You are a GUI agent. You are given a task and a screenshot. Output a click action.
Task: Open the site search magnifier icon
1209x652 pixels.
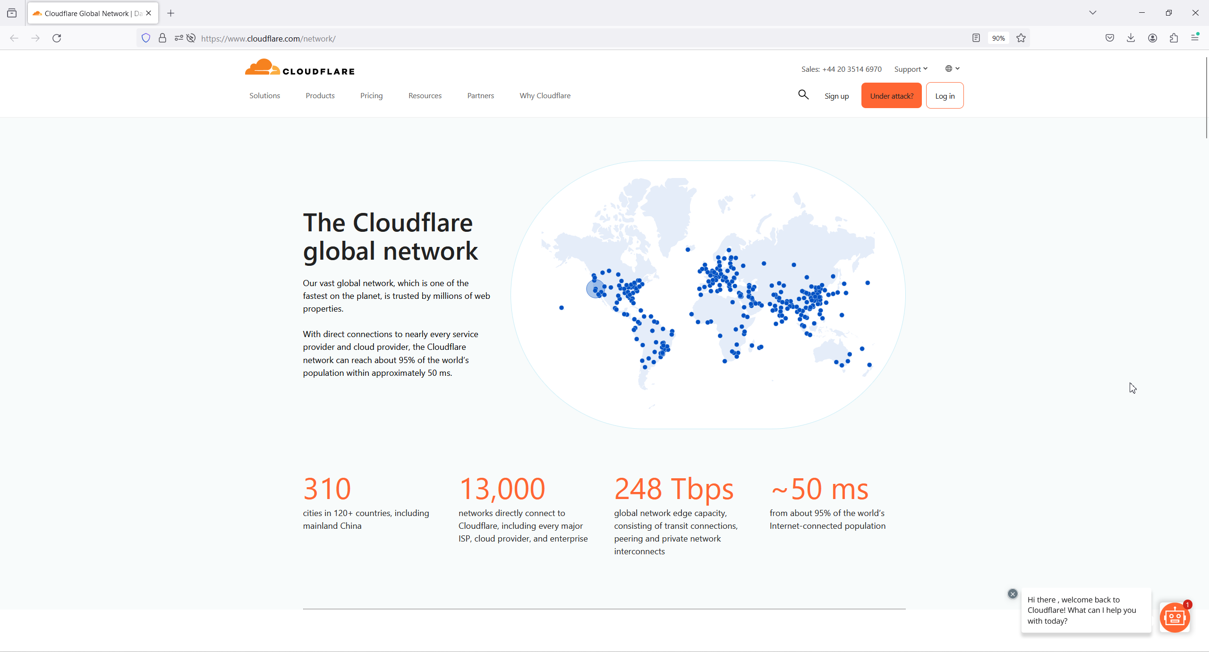803,95
